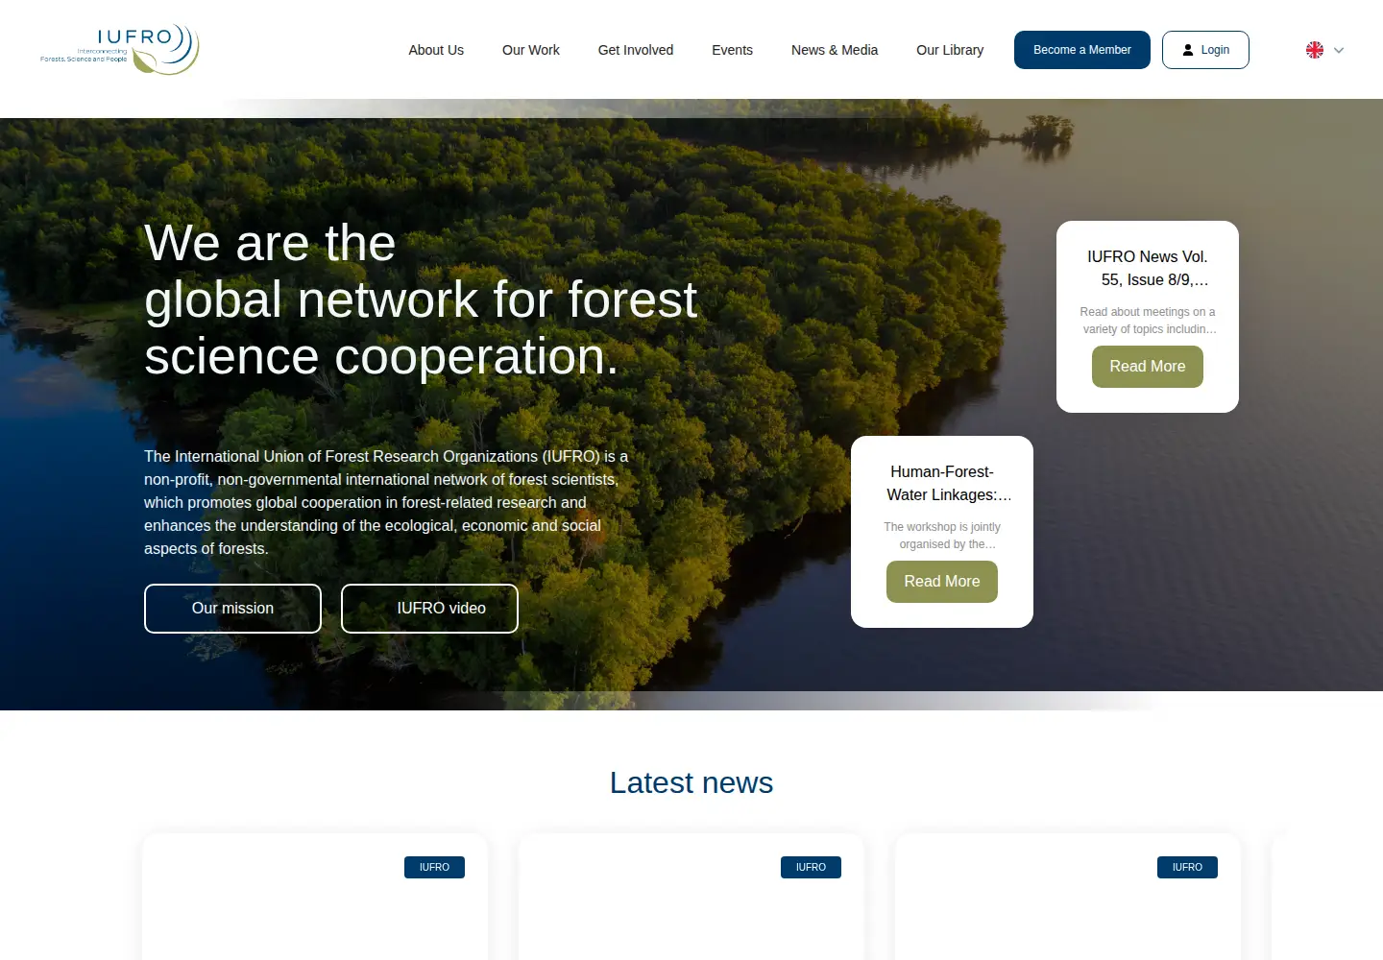
Task: Click IUFRO tag on third news card
Action: pos(1187,867)
